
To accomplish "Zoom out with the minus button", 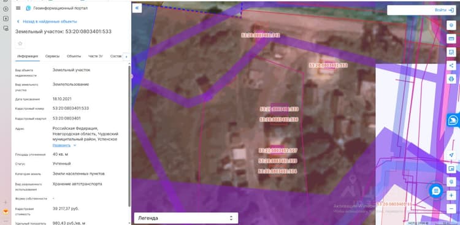I will pyautogui.click(x=451, y=208).
